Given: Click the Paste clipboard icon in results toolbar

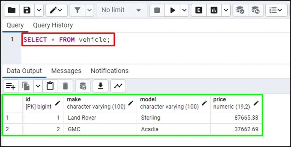Looking at the screenshot, I should click(50, 86).
